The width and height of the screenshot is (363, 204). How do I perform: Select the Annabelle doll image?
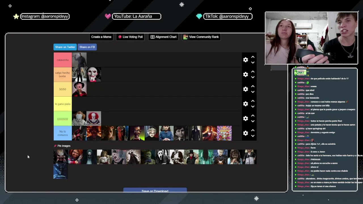point(104,157)
